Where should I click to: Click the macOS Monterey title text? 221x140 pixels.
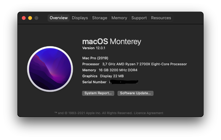pyautogui.click(x=111, y=42)
